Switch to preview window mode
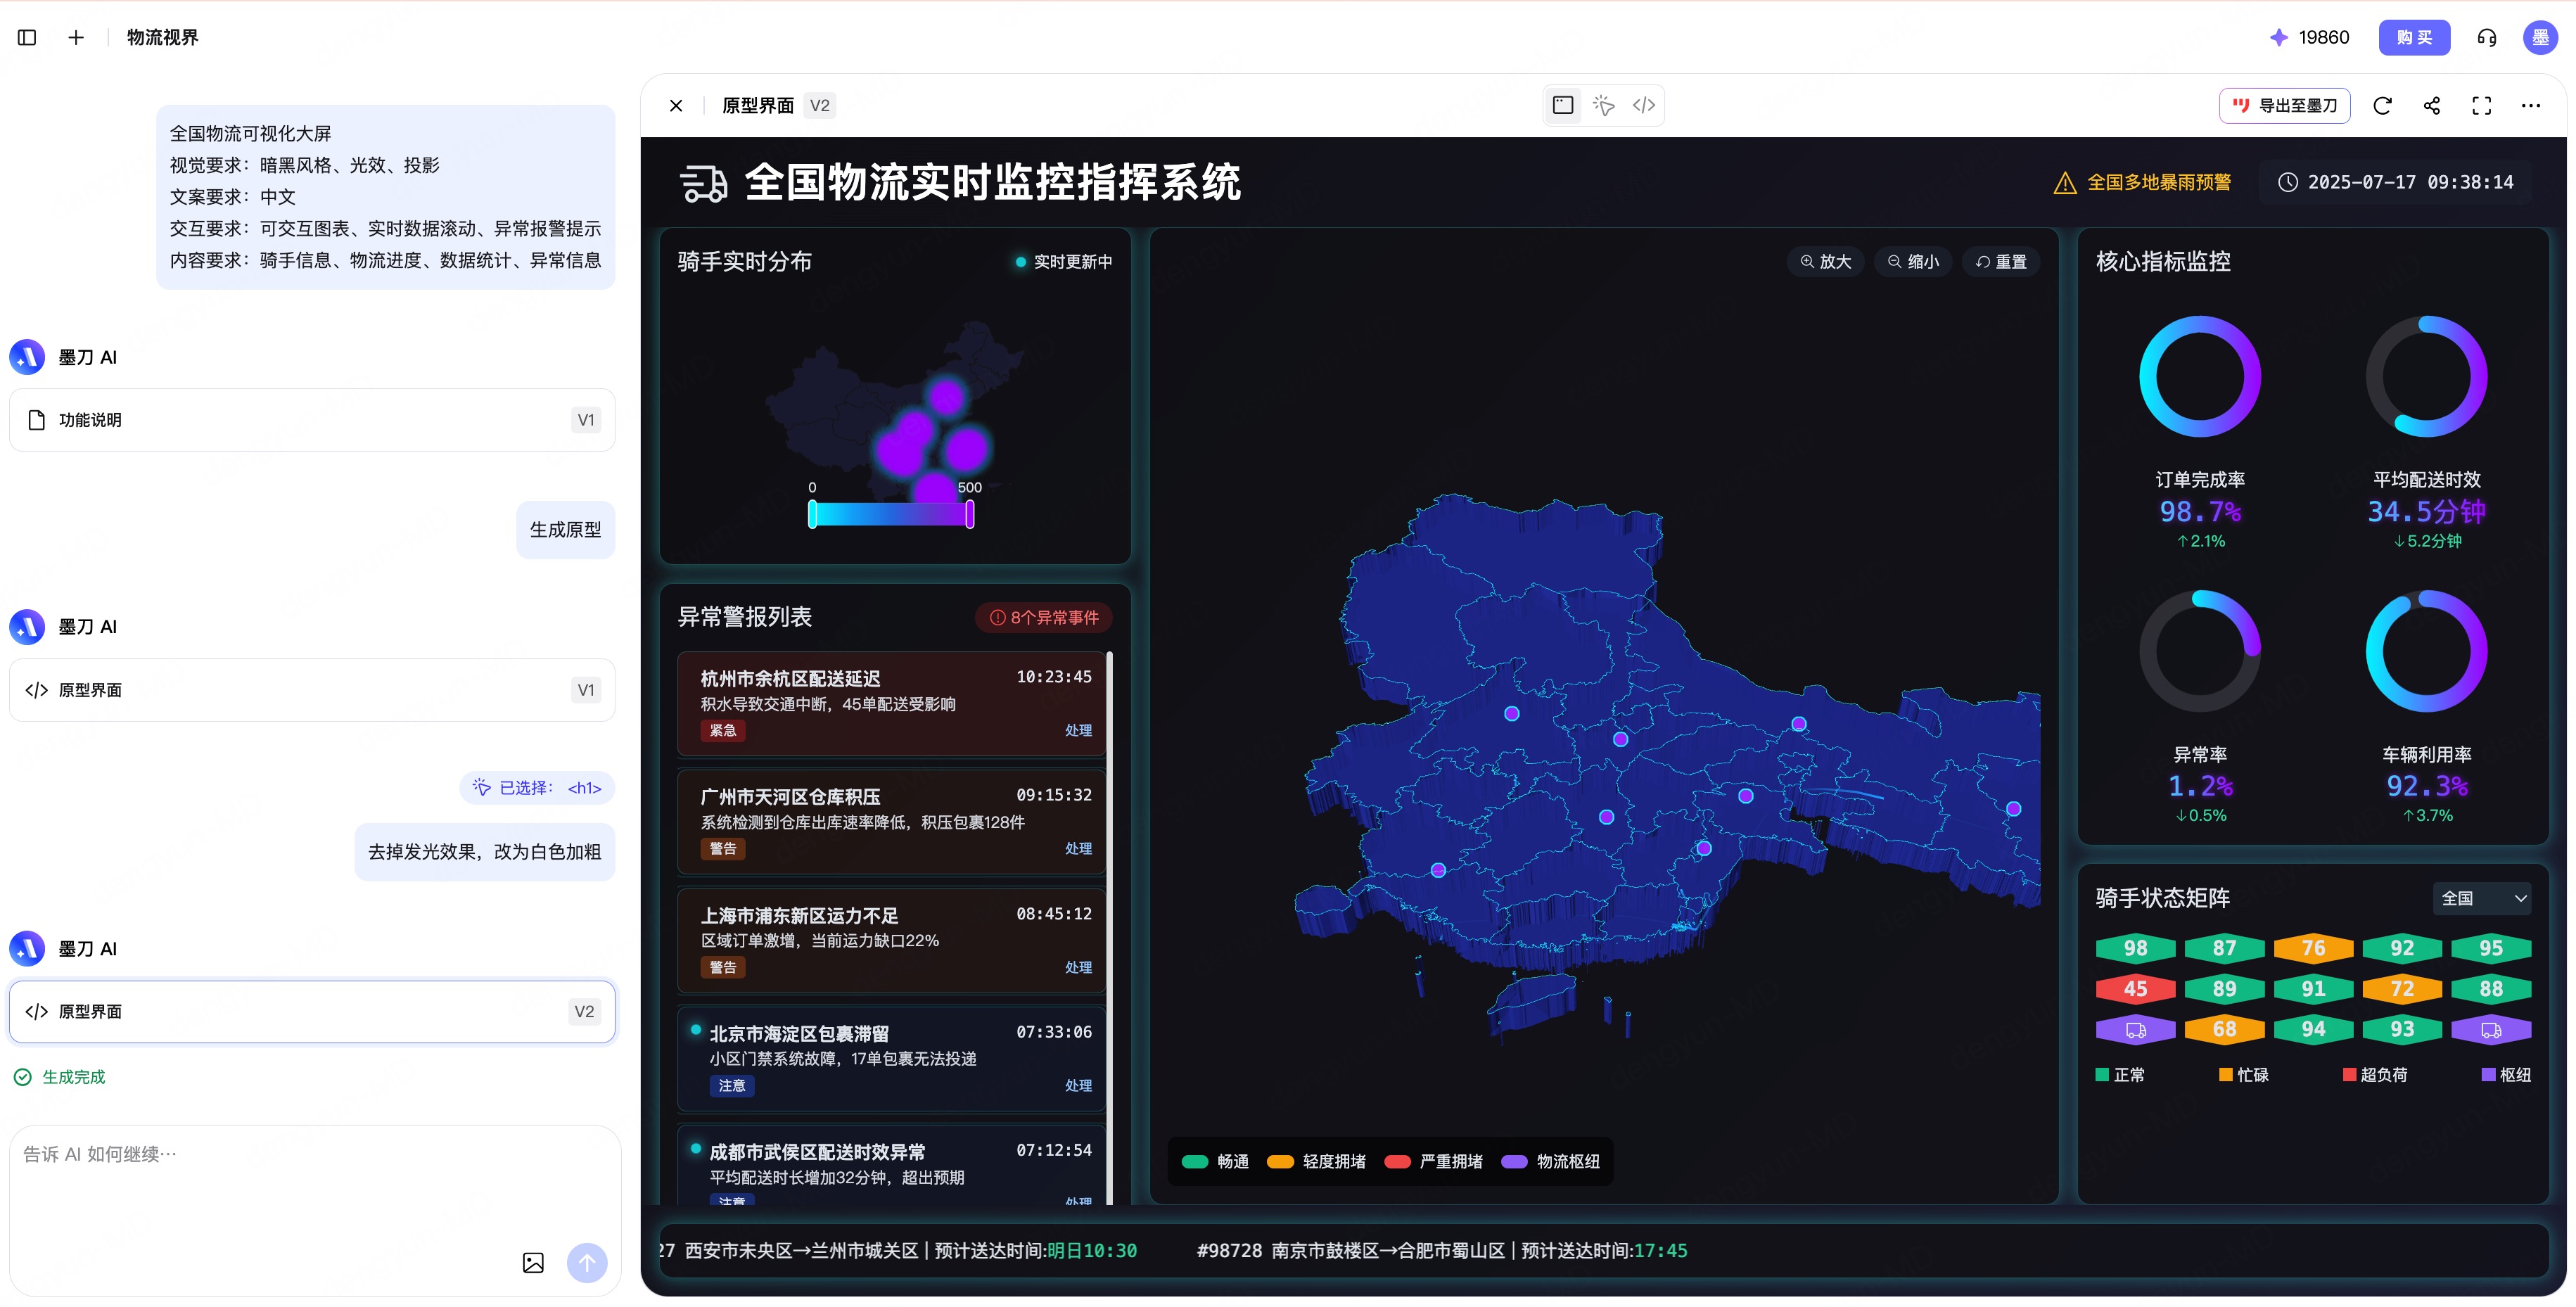Viewport: 2576px width, 1307px height. pyautogui.click(x=1563, y=105)
